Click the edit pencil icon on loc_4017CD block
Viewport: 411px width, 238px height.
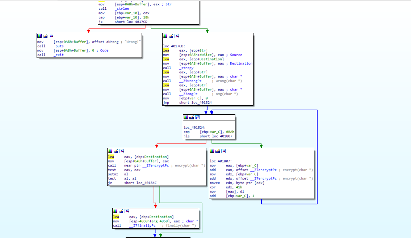coord(171,36)
